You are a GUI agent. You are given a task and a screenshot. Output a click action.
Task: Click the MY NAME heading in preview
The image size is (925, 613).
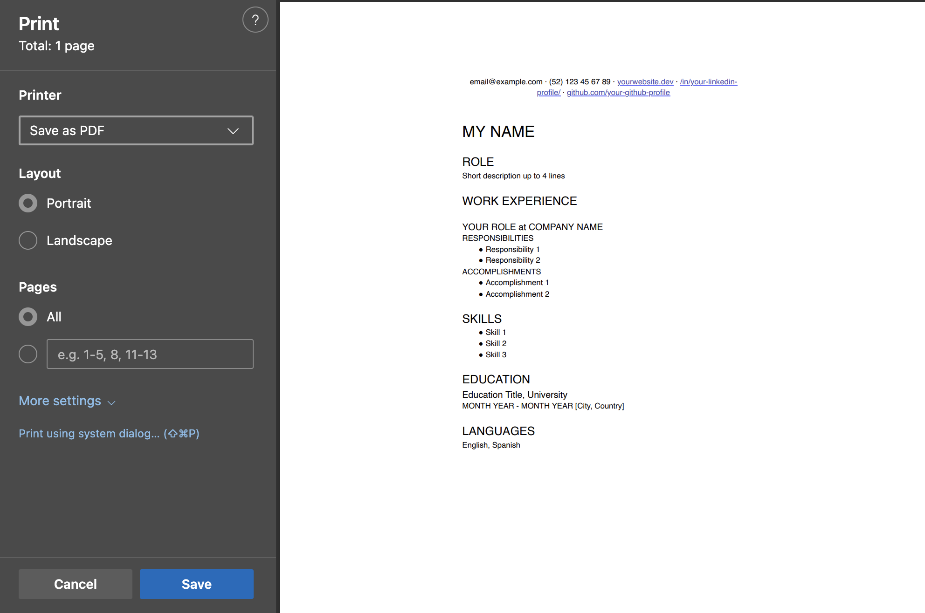click(x=498, y=132)
